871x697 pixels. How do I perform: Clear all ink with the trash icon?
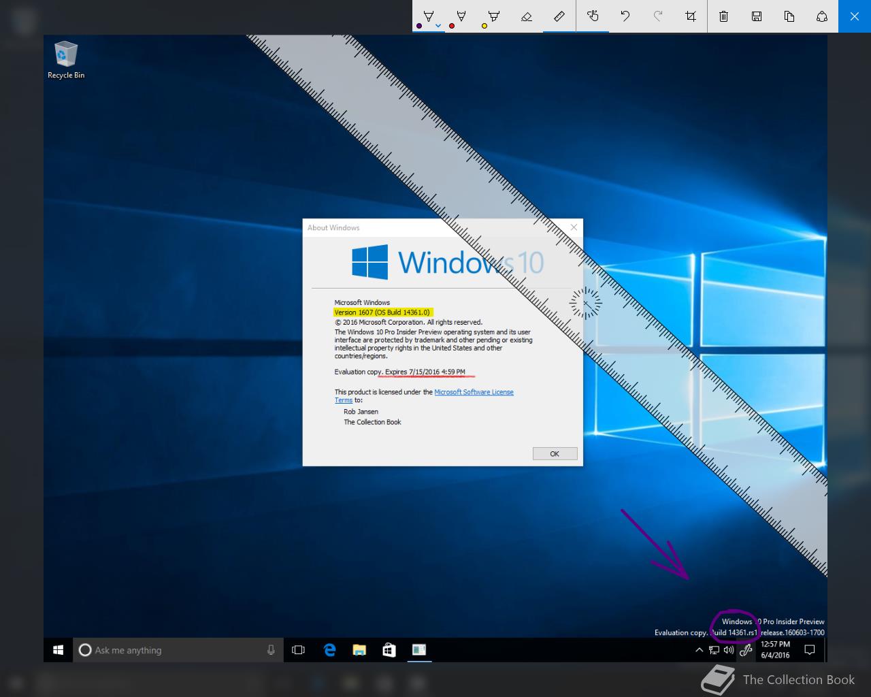(x=724, y=16)
